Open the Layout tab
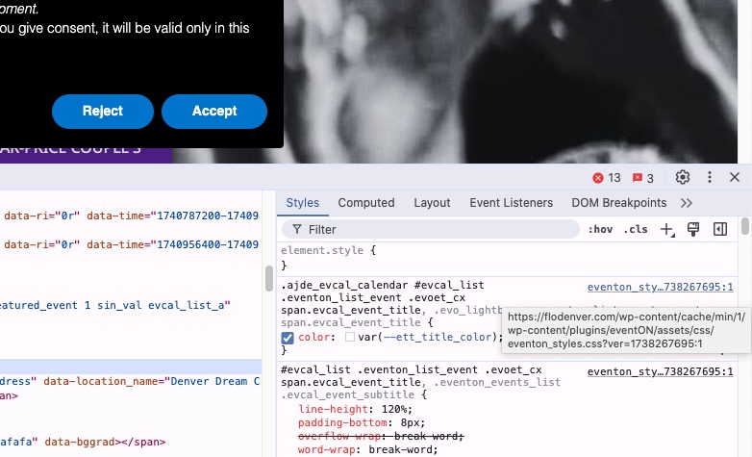The height and width of the screenshot is (457, 752). [432, 203]
